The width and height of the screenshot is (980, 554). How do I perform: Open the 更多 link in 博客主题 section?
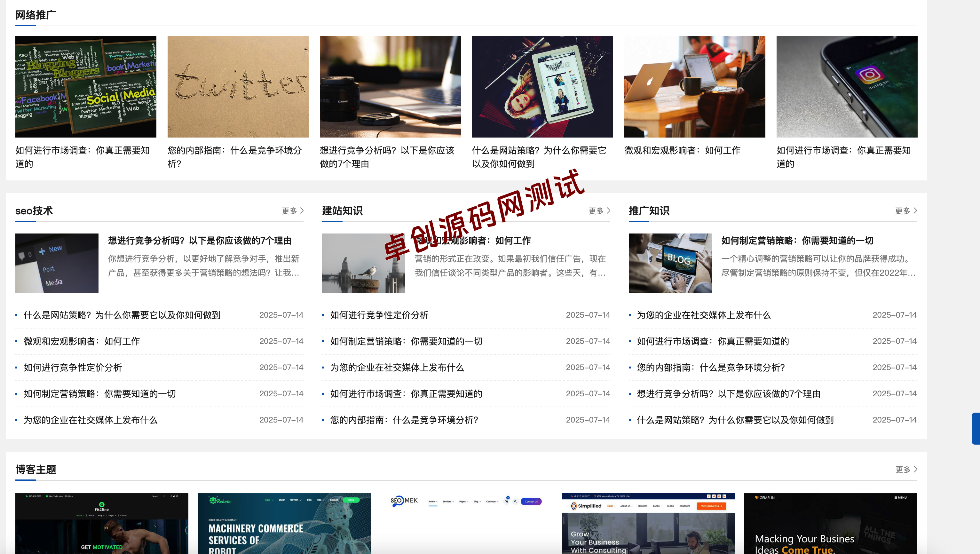[906, 470]
